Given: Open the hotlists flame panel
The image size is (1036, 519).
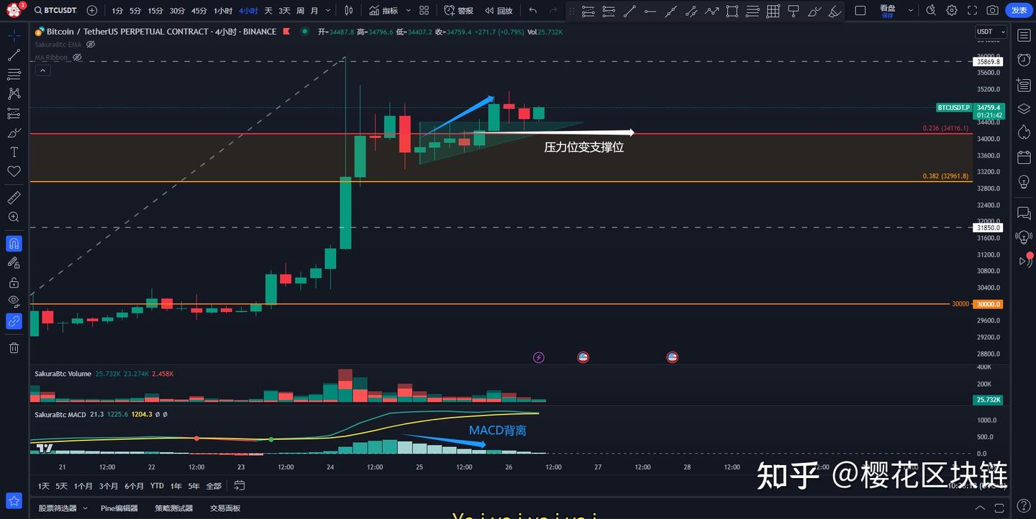Looking at the screenshot, I should 1024,132.
